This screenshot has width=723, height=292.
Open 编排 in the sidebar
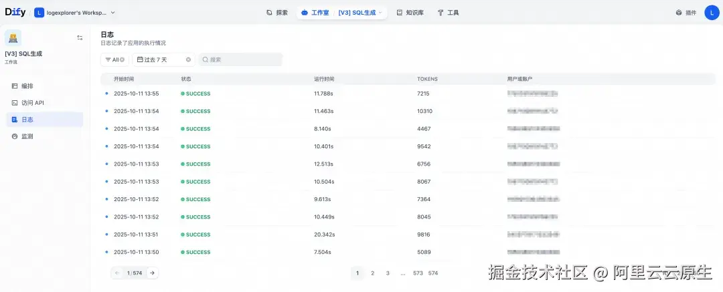coord(45,86)
